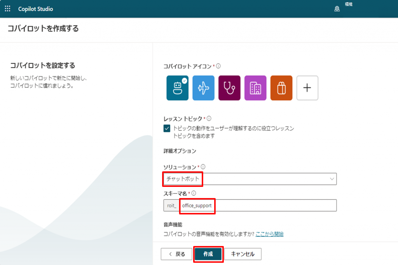The image size is (398, 265).
Task: Uncheck the lesson topics checkbox
Action: tap(167, 129)
